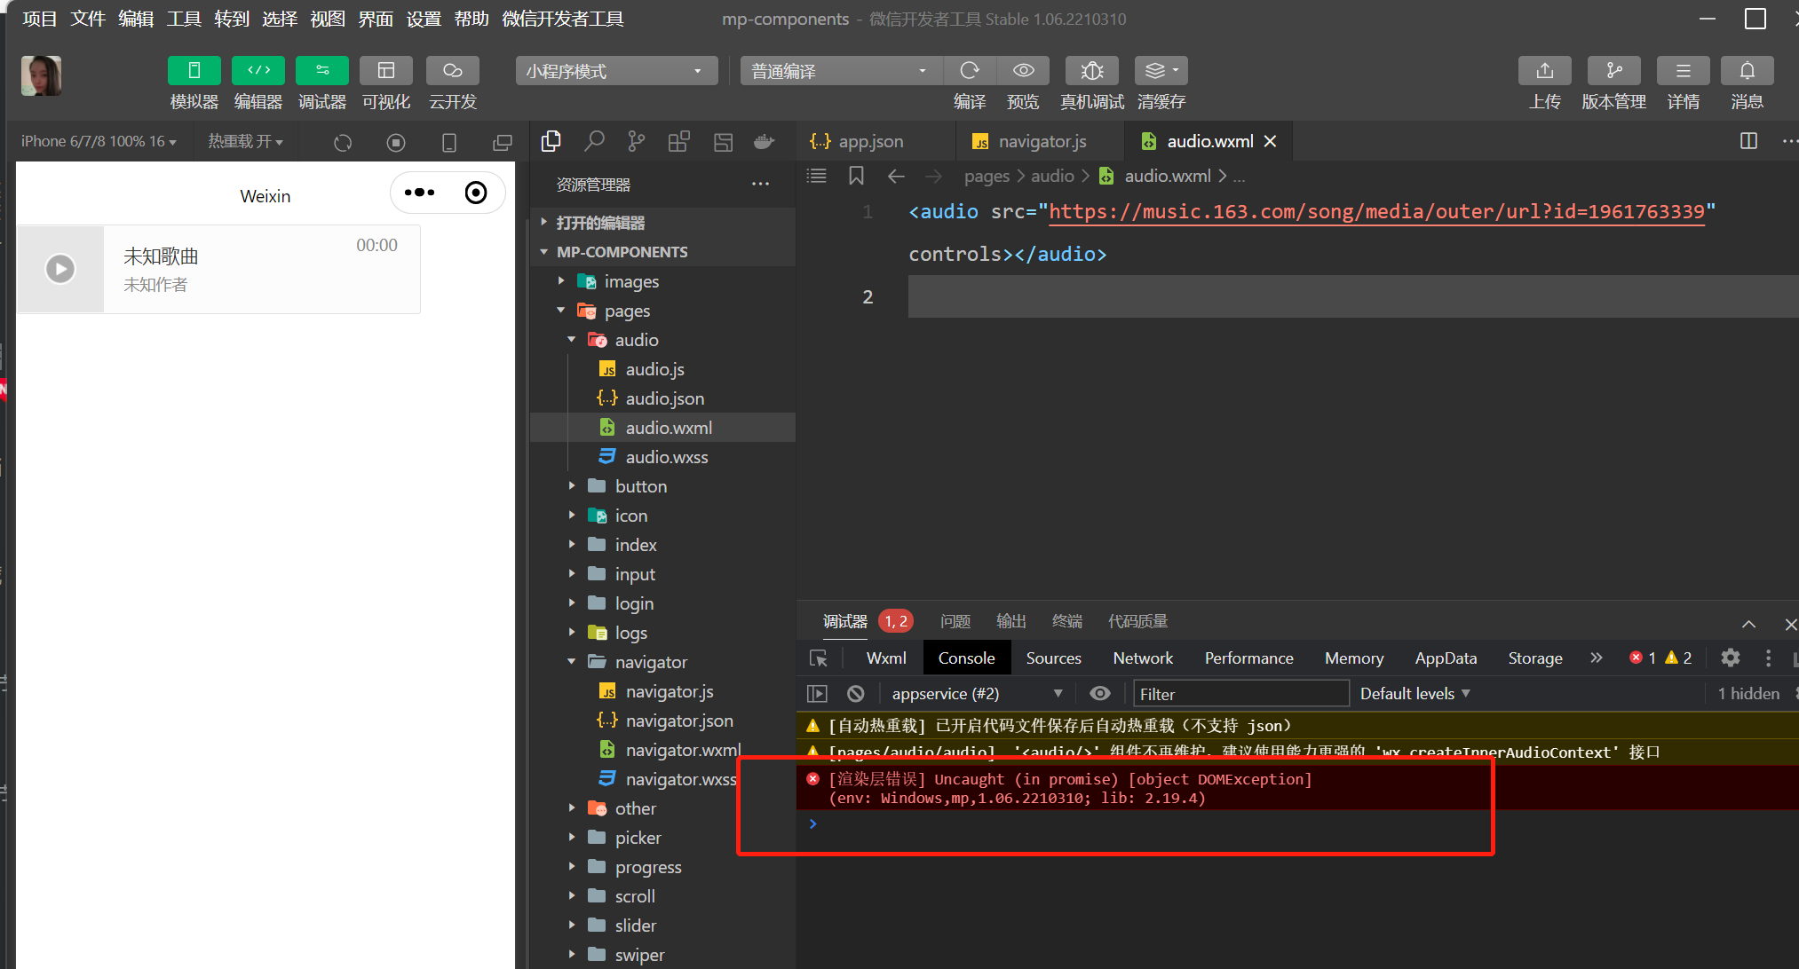Open the docker whale icon
Viewport: 1799px width, 969px height.
(764, 141)
